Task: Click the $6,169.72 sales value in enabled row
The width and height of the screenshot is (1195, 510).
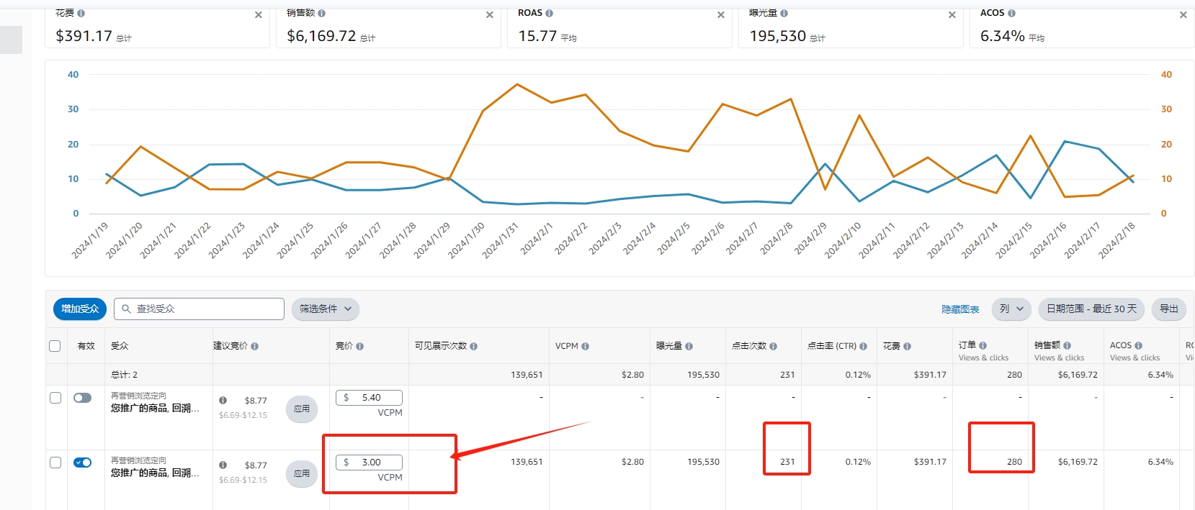Action: click(1078, 462)
